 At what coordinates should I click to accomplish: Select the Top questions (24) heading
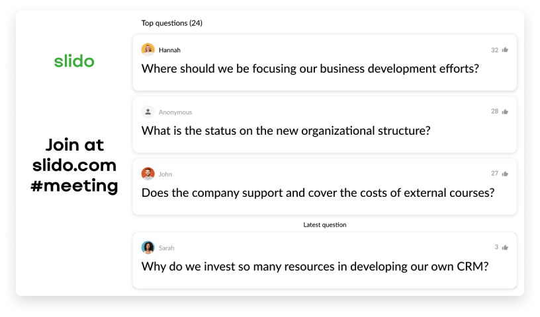[x=172, y=23]
